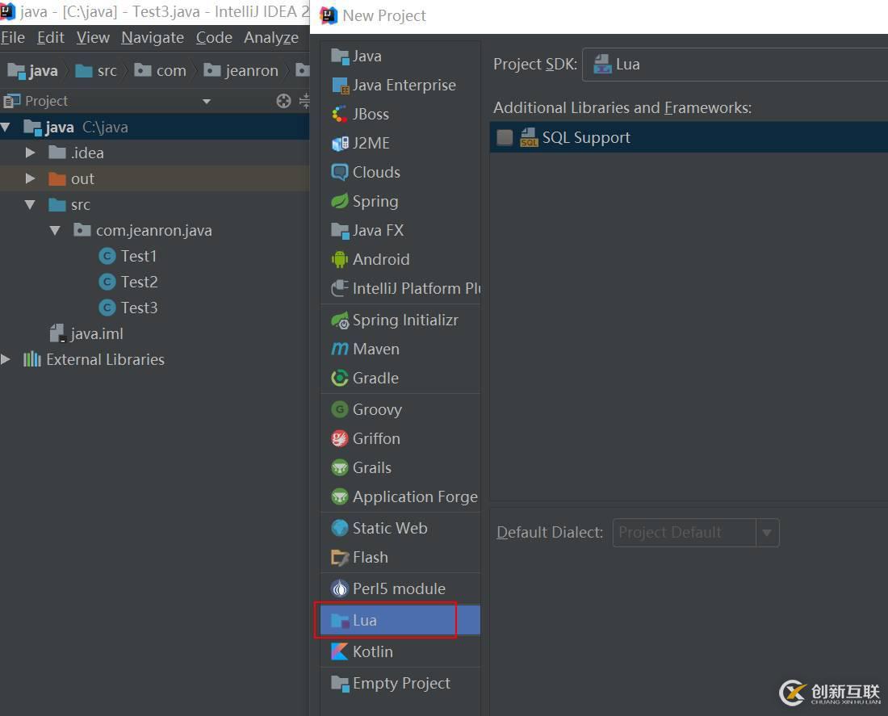Image resolution: width=888 pixels, height=716 pixels.
Task: Pick the Spring leaf icon
Action: pos(340,201)
